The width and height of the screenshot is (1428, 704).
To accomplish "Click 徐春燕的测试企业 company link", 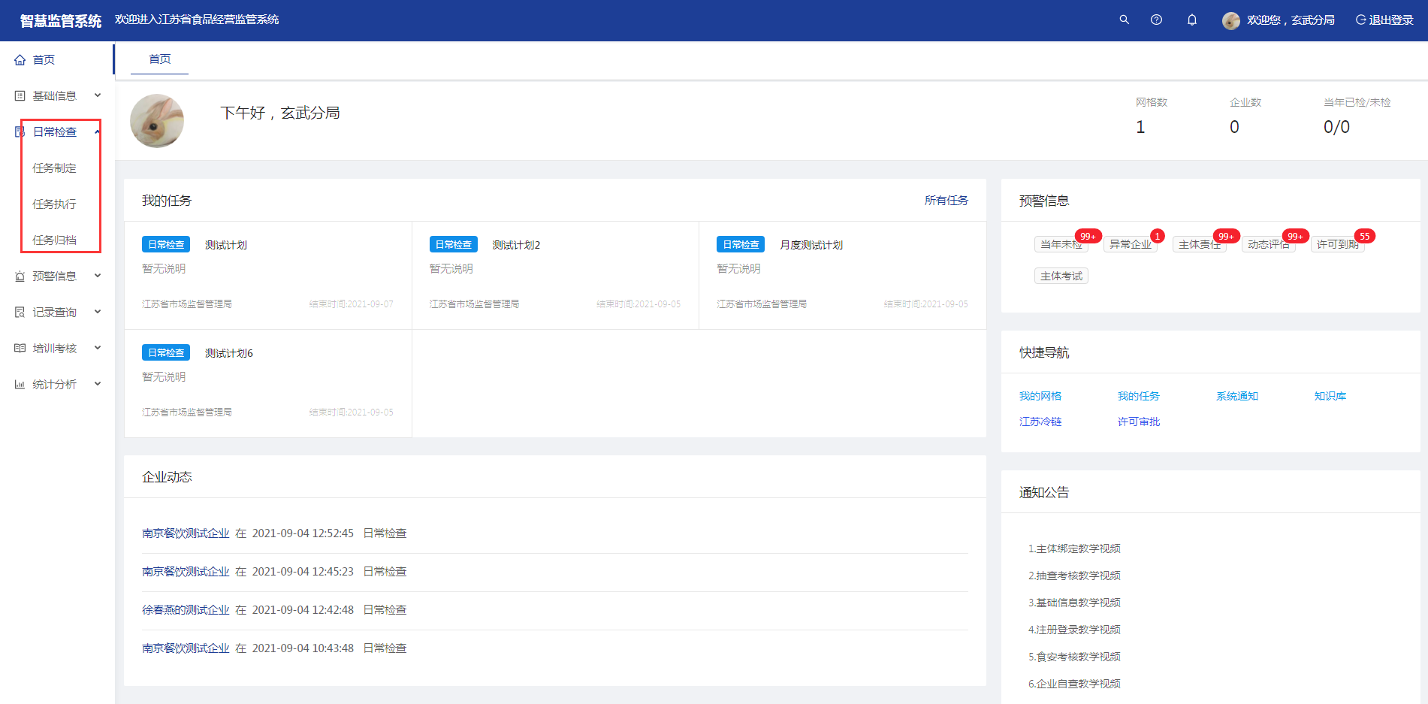I will click(186, 610).
